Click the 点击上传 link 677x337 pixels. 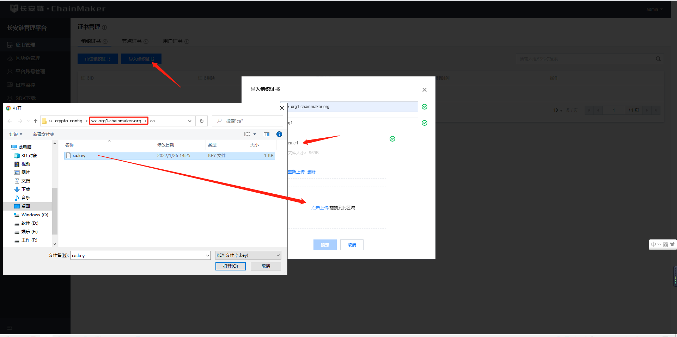pos(320,208)
